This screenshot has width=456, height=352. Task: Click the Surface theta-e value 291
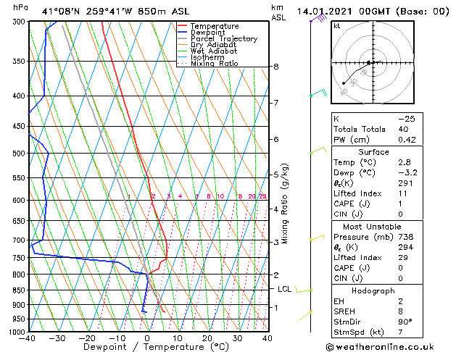tap(405, 183)
